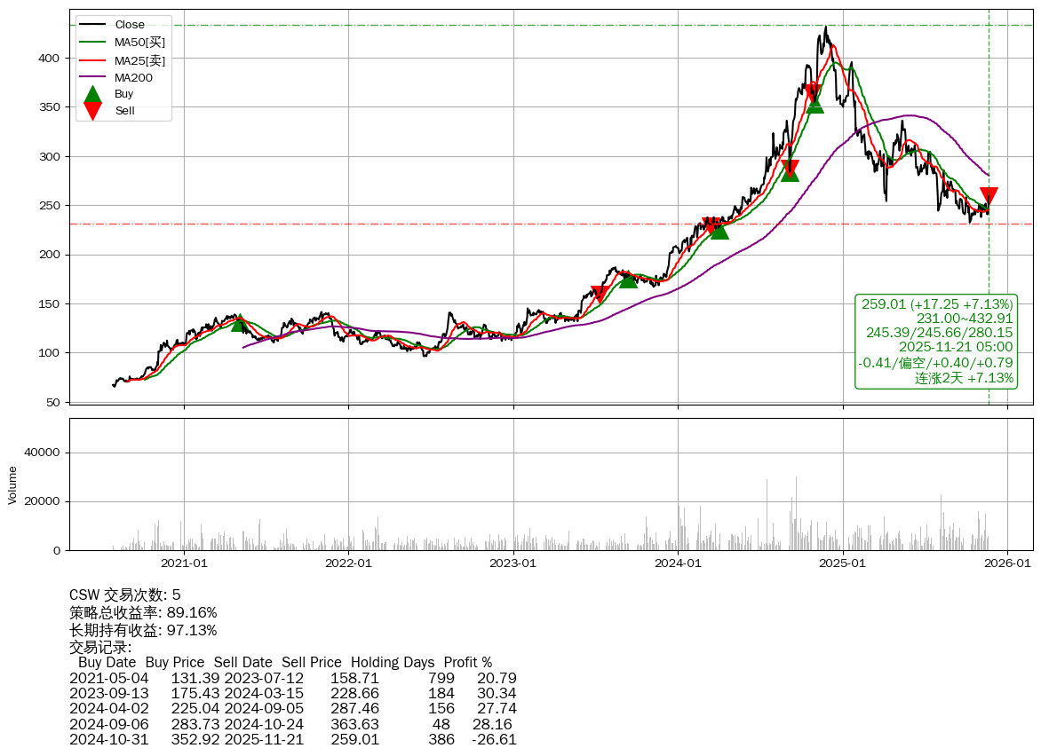Click the Holding Days column header

point(393,663)
